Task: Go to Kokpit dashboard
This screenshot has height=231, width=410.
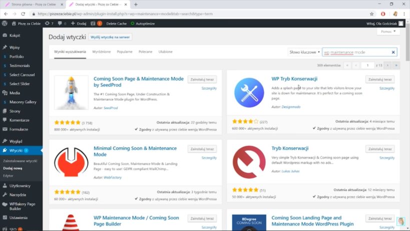Action: point(15,35)
